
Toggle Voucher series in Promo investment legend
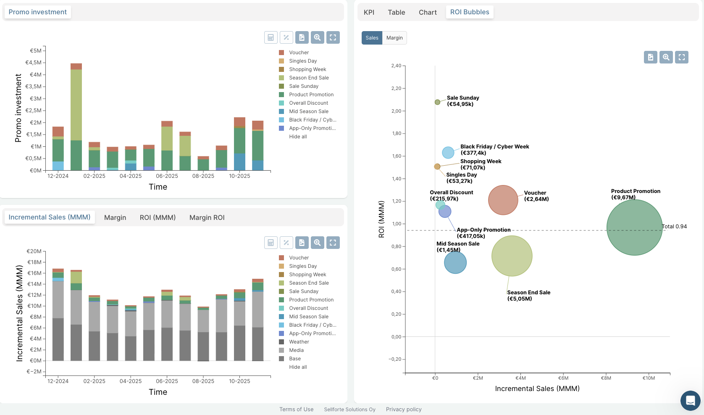[x=299, y=53]
